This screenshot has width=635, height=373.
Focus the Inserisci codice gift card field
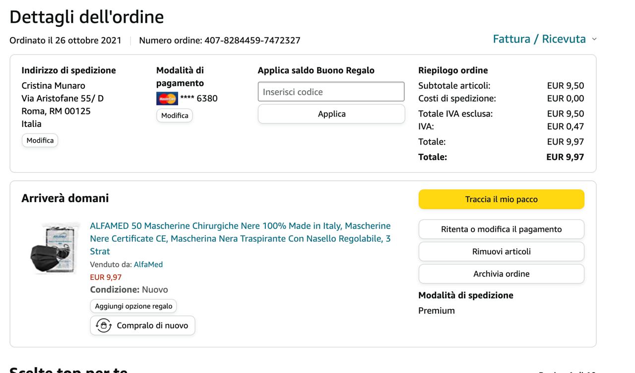(331, 92)
